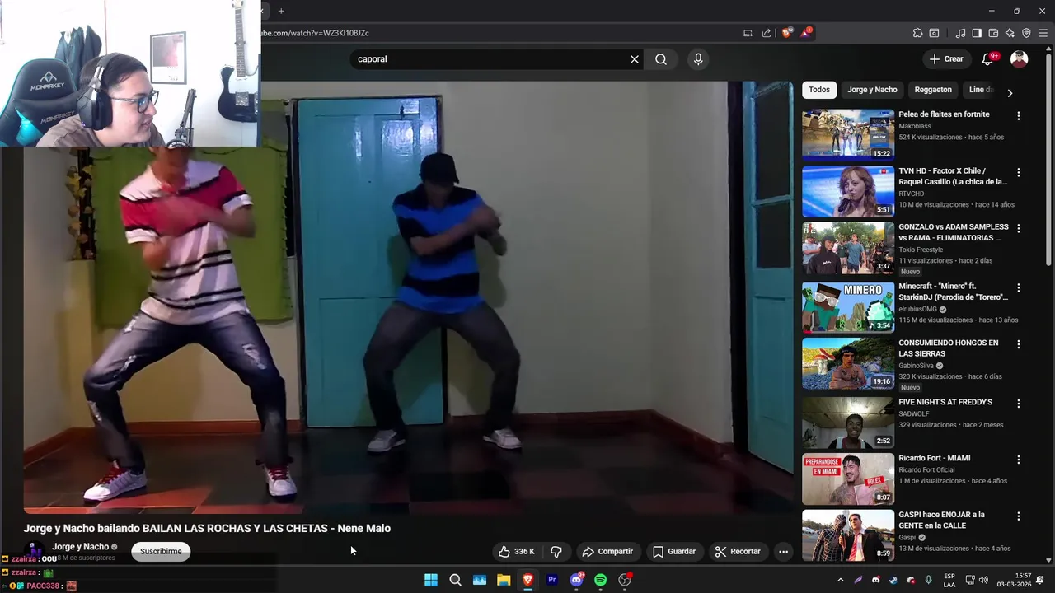Click the Recortar clip button
Screen dimensions: 1055x593
738,552
